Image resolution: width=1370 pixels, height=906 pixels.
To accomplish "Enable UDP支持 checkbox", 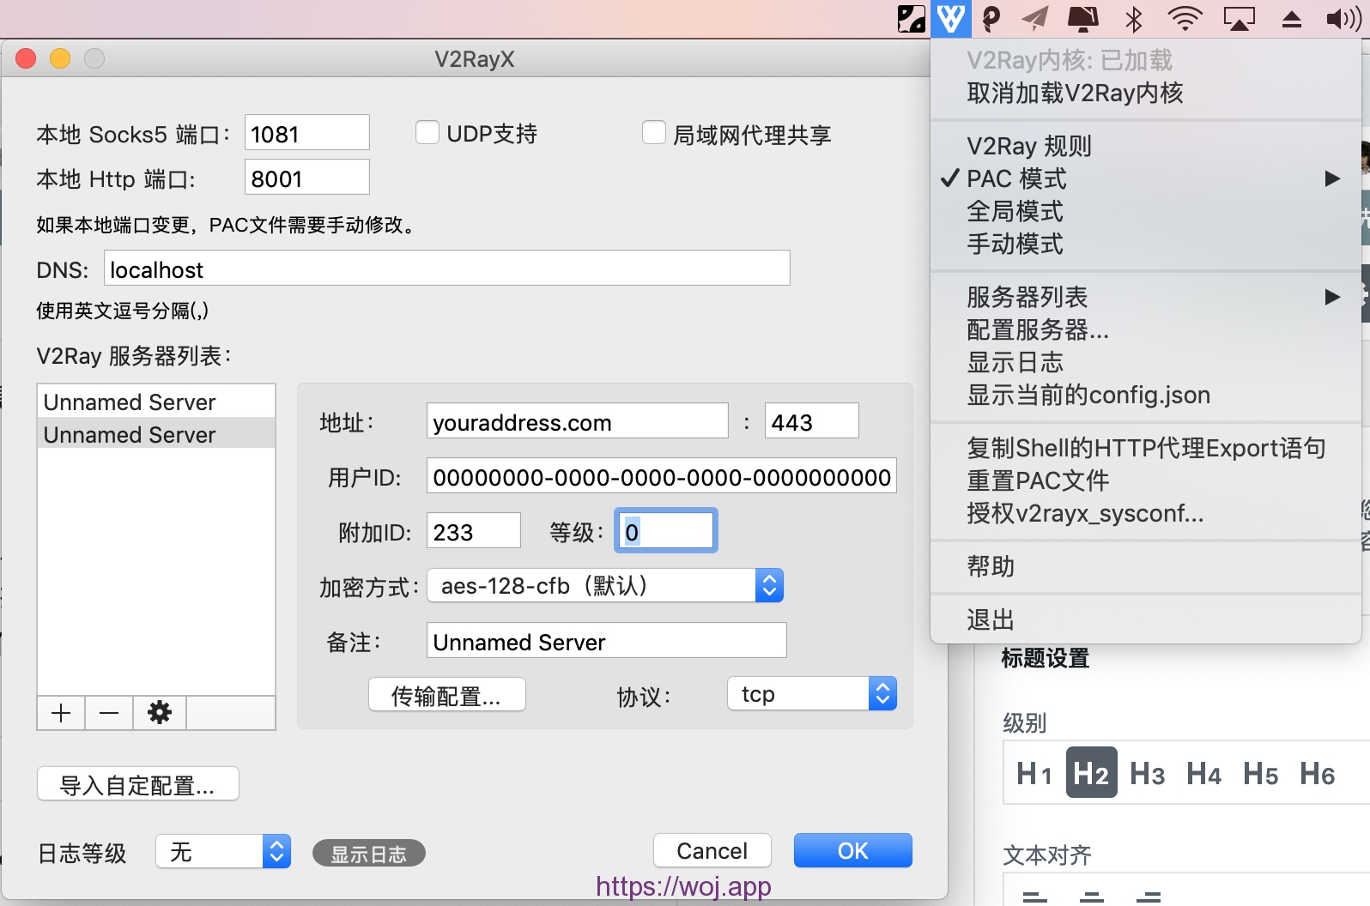I will [x=427, y=133].
